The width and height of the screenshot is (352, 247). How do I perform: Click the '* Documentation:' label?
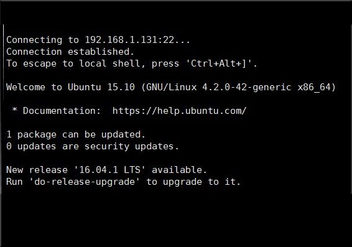(x=57, y=111)
